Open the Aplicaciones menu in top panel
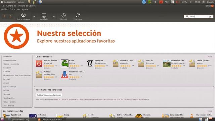The width and height of the screenshot is (215, 121). (x=10, y=2)
